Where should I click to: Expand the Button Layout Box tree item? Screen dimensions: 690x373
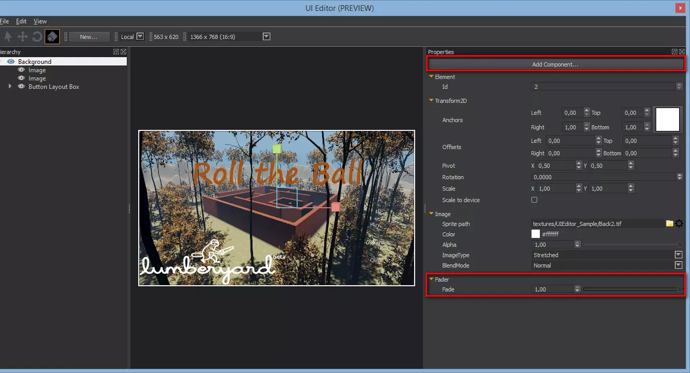10,87
